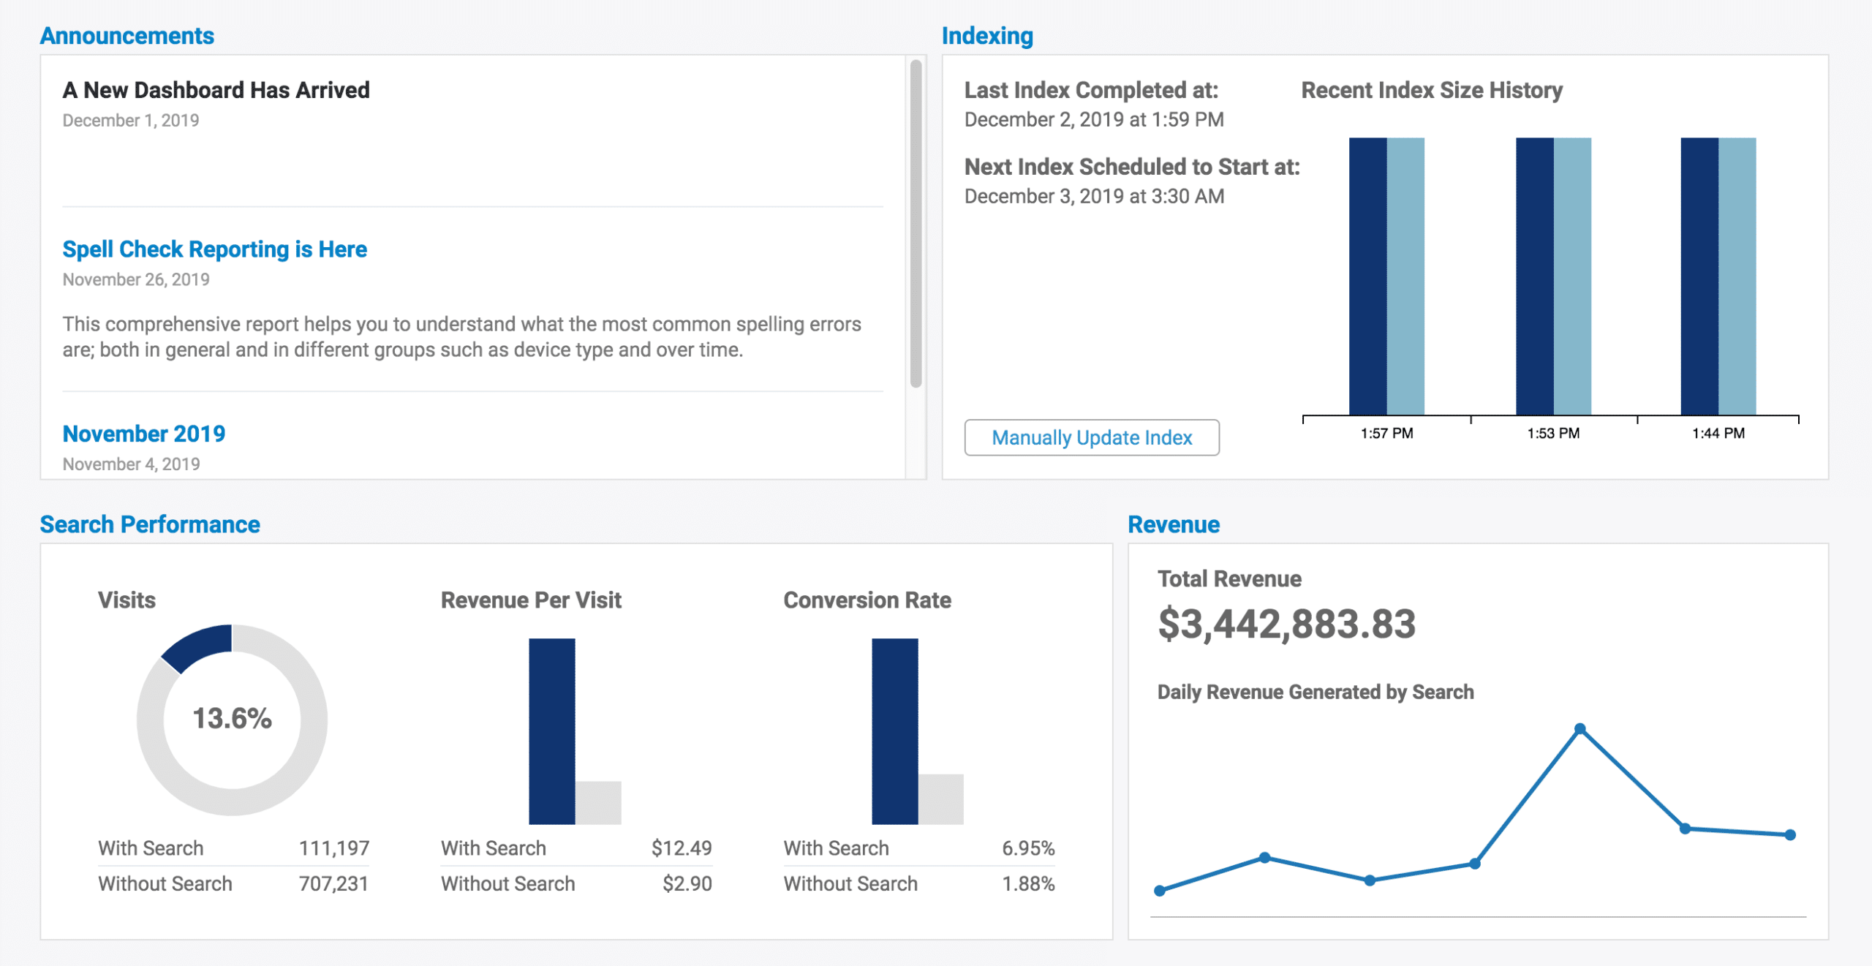Select the Visits donut chart showing 13.6%
The height and width of the screenshot is (966, 1872).
[x=232, y=720]
